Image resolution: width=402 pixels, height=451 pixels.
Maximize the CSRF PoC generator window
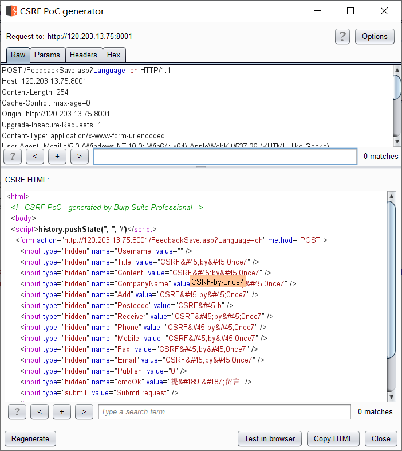350,11
